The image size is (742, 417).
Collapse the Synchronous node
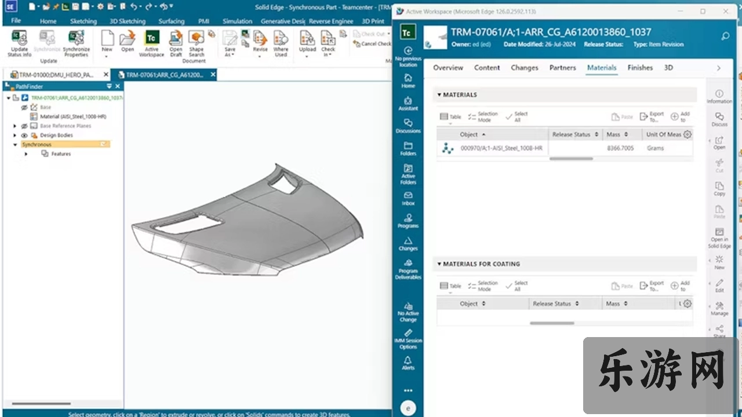pos(15,144)
